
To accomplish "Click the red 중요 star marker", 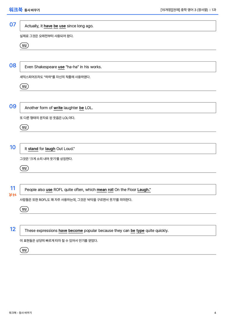I will click(x=13, y=195).
